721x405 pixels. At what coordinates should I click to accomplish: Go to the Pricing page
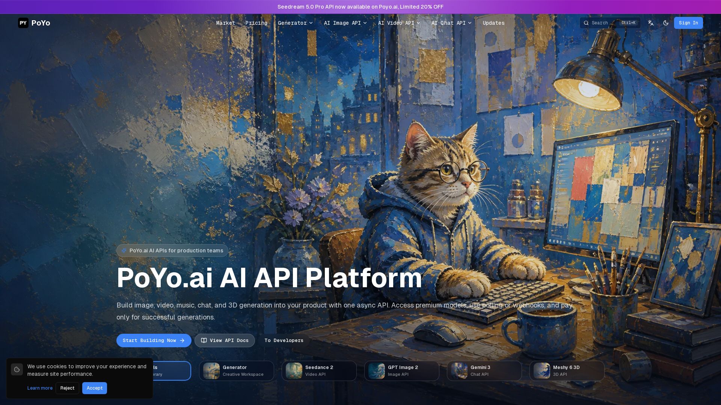[x=256, y=23]
